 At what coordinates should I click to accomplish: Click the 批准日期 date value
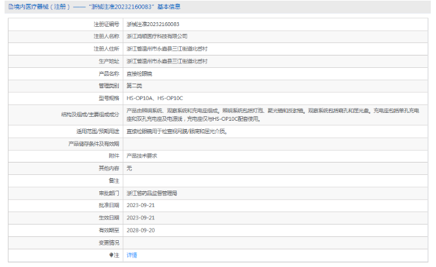140,205
